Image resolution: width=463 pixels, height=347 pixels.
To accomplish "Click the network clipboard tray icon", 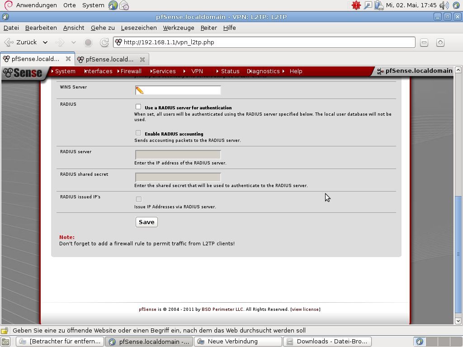I will tap(379, 5).
